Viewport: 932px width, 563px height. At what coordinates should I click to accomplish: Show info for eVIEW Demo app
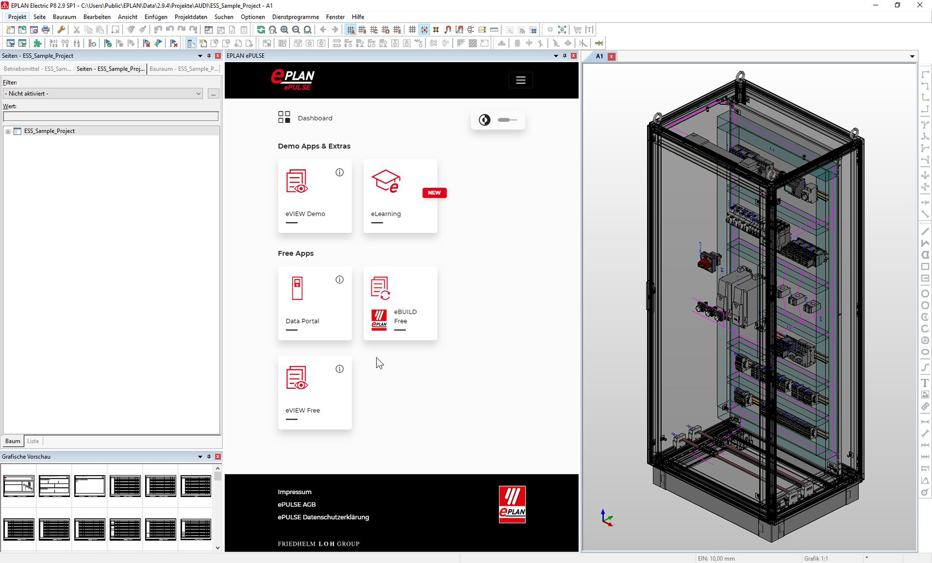pos(339,173)
